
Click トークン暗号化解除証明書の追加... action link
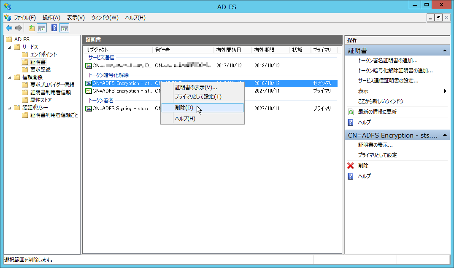point(395,71)
